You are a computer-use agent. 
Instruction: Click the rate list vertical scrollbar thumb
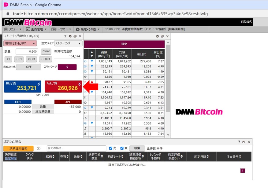coord(168,78)
